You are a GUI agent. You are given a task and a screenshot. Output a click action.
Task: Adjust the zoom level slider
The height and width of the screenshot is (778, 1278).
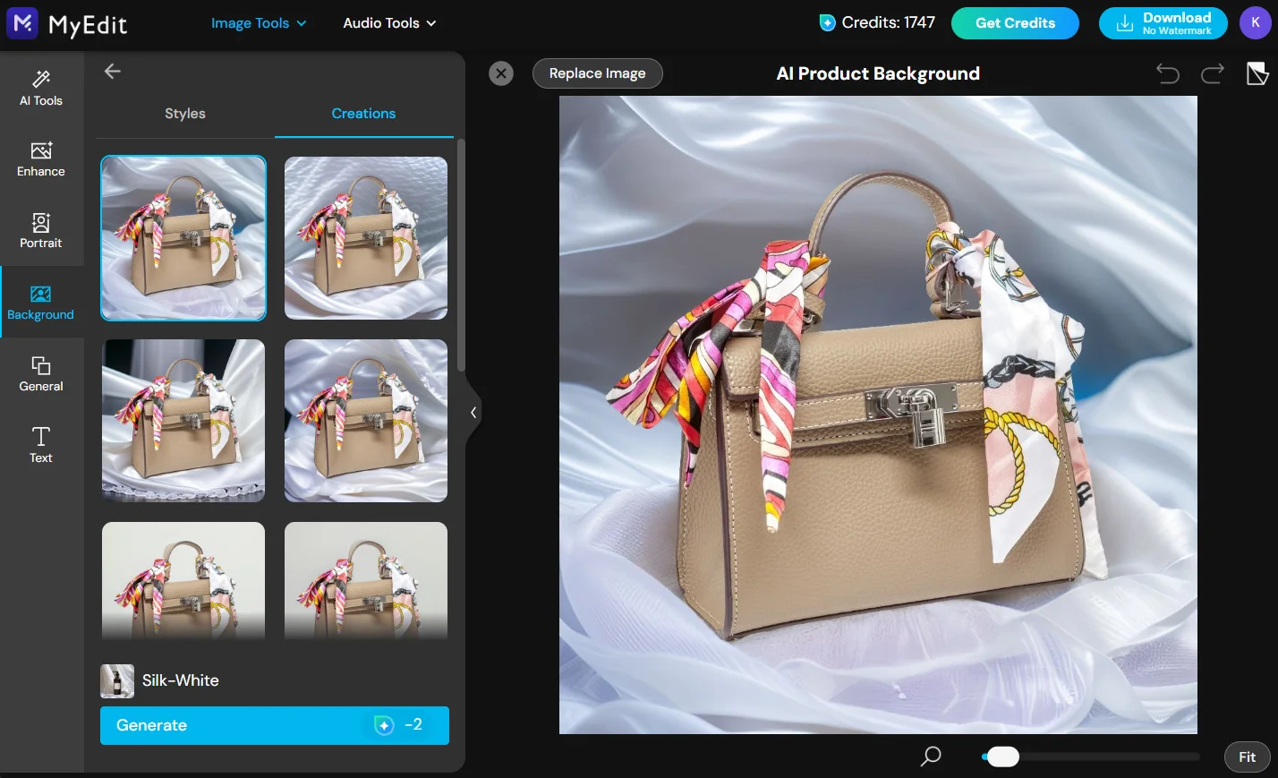coord(1002,757)
